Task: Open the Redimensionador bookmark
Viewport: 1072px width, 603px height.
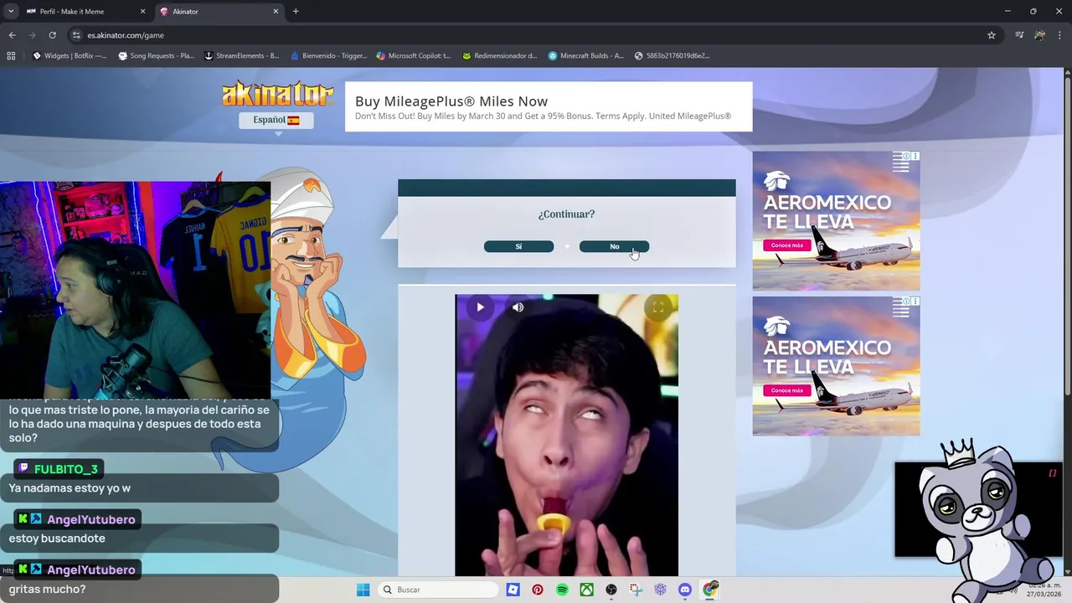Action: [x=500, y=56]
